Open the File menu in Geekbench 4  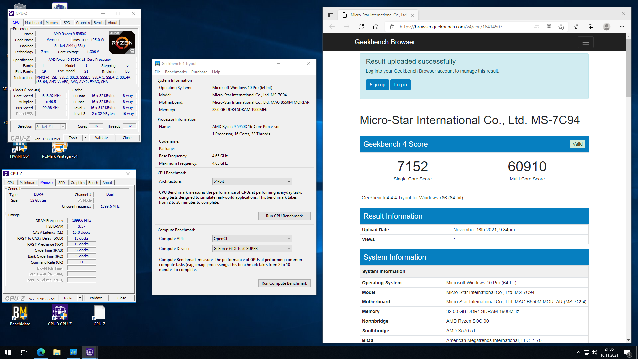click(x=158, y=72)
